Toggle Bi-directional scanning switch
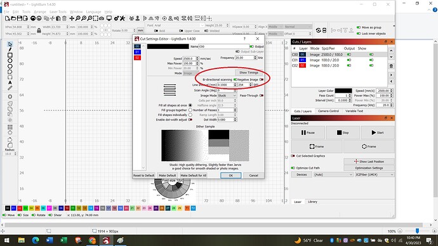 pos(236,79)
